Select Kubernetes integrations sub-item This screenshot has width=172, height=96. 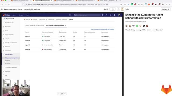(x=12, y=58)
